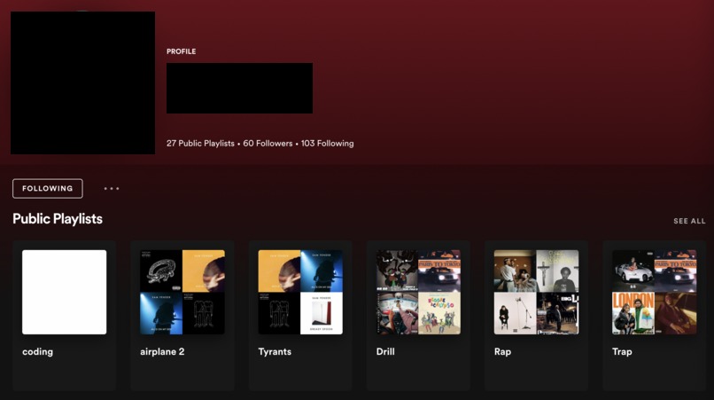Open the Rap playlist cover
The height and width of the screenshot is (400, 714).
tap(537, 292)
